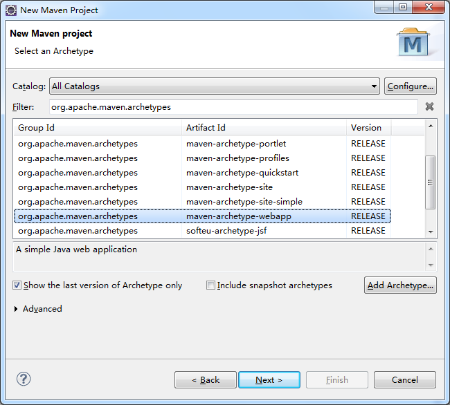Click the Configure... button

tap(411, 86)
